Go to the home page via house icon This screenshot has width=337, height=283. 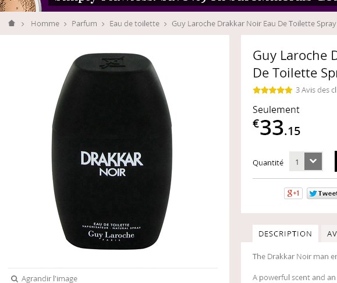click(x=12, y=23)
